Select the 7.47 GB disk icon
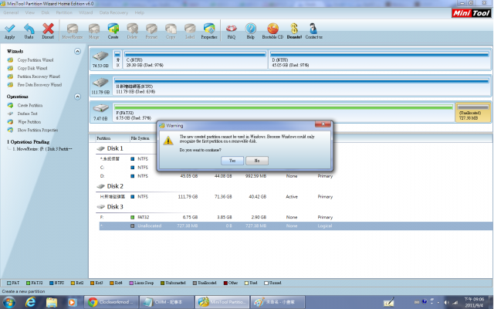 [100, 109]
